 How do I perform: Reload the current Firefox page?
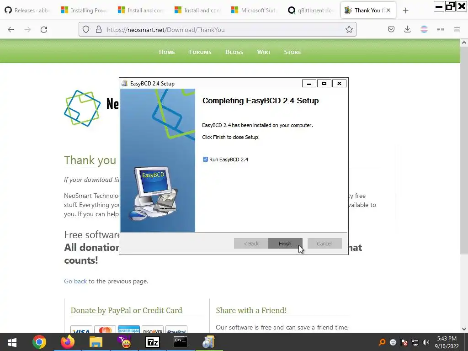tap(44, 30)
